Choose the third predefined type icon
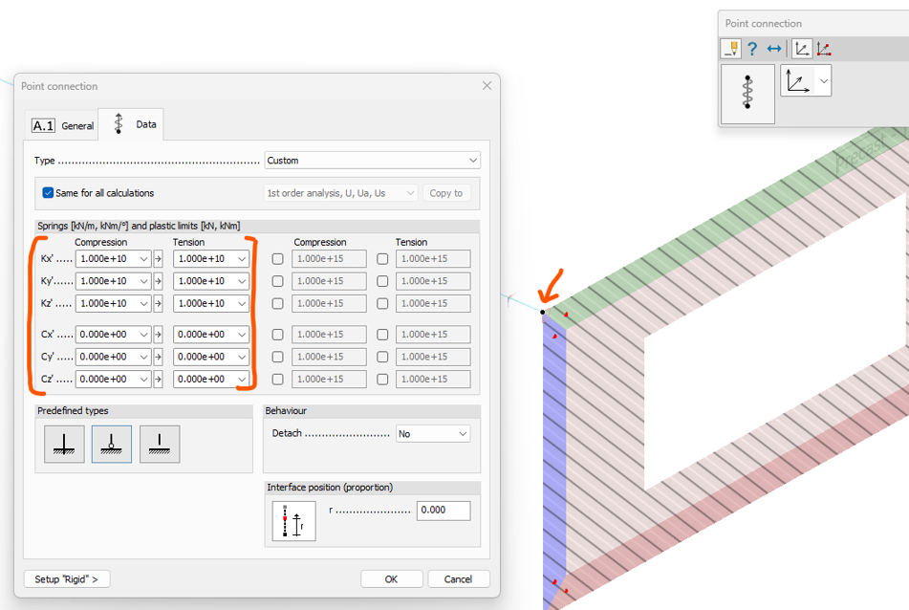 click(160, 445)
